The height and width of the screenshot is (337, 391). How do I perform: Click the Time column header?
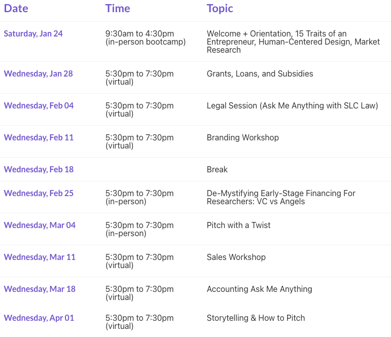click(118, 9)
